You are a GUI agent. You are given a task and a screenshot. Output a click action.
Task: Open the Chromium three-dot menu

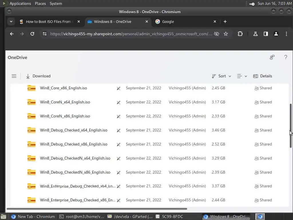coord(286,34)
